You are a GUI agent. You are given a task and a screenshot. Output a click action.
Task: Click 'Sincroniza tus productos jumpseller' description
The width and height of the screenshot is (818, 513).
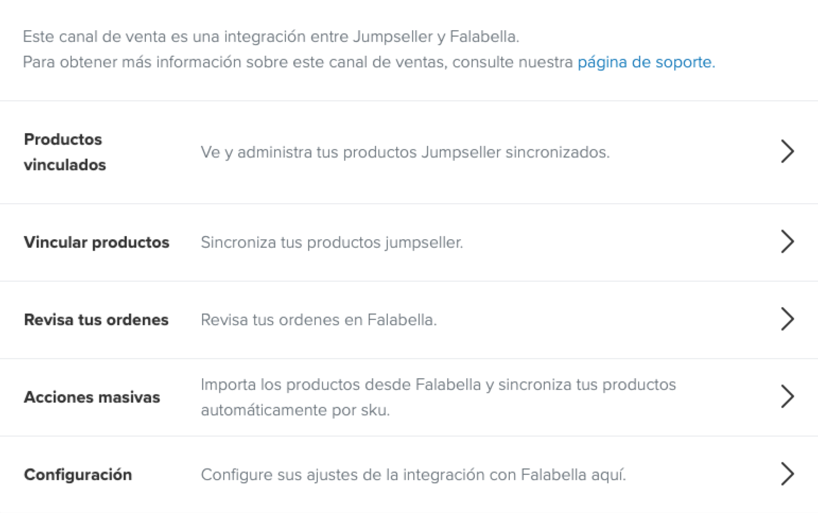332,242
